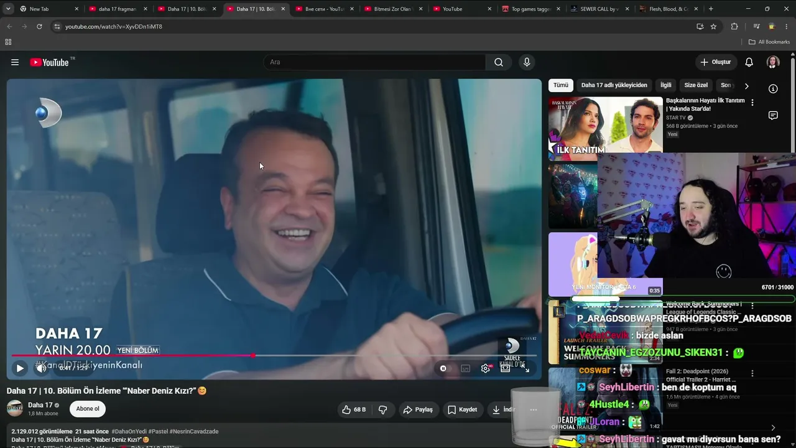Viewport: 796px width, 448px height.
Task: Click the Oluştur create button
Action: [x=716, y=62]
